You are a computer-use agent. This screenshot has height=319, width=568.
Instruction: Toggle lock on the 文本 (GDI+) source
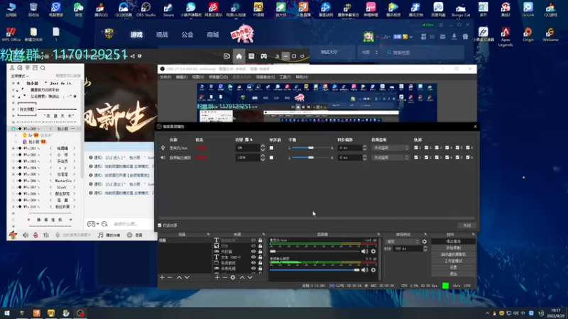[x=260, y=257]
